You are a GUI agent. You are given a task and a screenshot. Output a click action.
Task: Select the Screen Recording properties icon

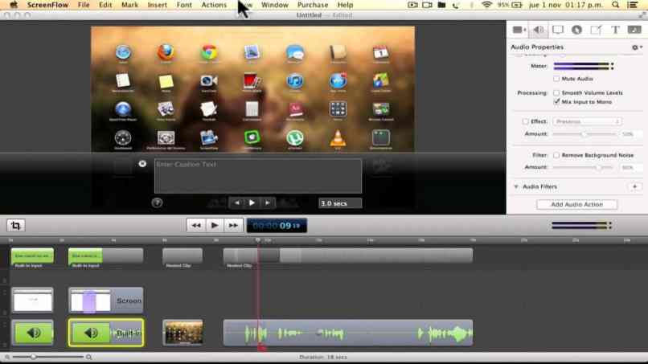tap(557, 30)
